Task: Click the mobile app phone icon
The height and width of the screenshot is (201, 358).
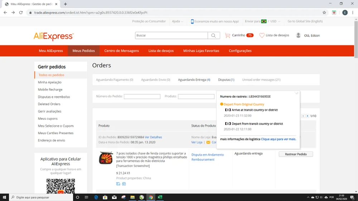Action: 192,21
